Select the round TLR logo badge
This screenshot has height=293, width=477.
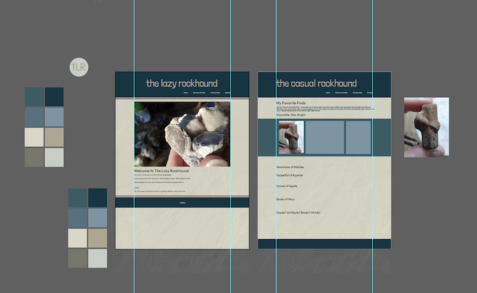[x=79, y=67]
